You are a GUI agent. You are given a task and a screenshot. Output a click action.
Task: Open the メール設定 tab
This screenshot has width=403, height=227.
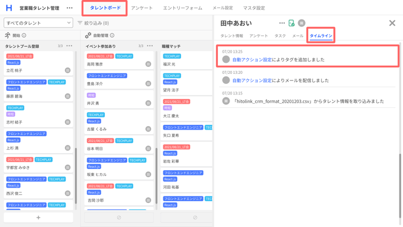(223, 8)
